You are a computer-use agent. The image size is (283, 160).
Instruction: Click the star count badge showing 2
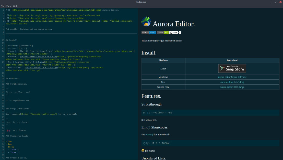180,33
